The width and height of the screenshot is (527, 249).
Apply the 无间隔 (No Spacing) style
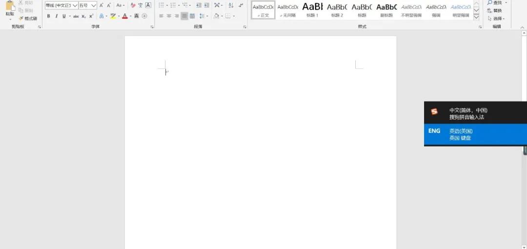(x=288, y=10)
